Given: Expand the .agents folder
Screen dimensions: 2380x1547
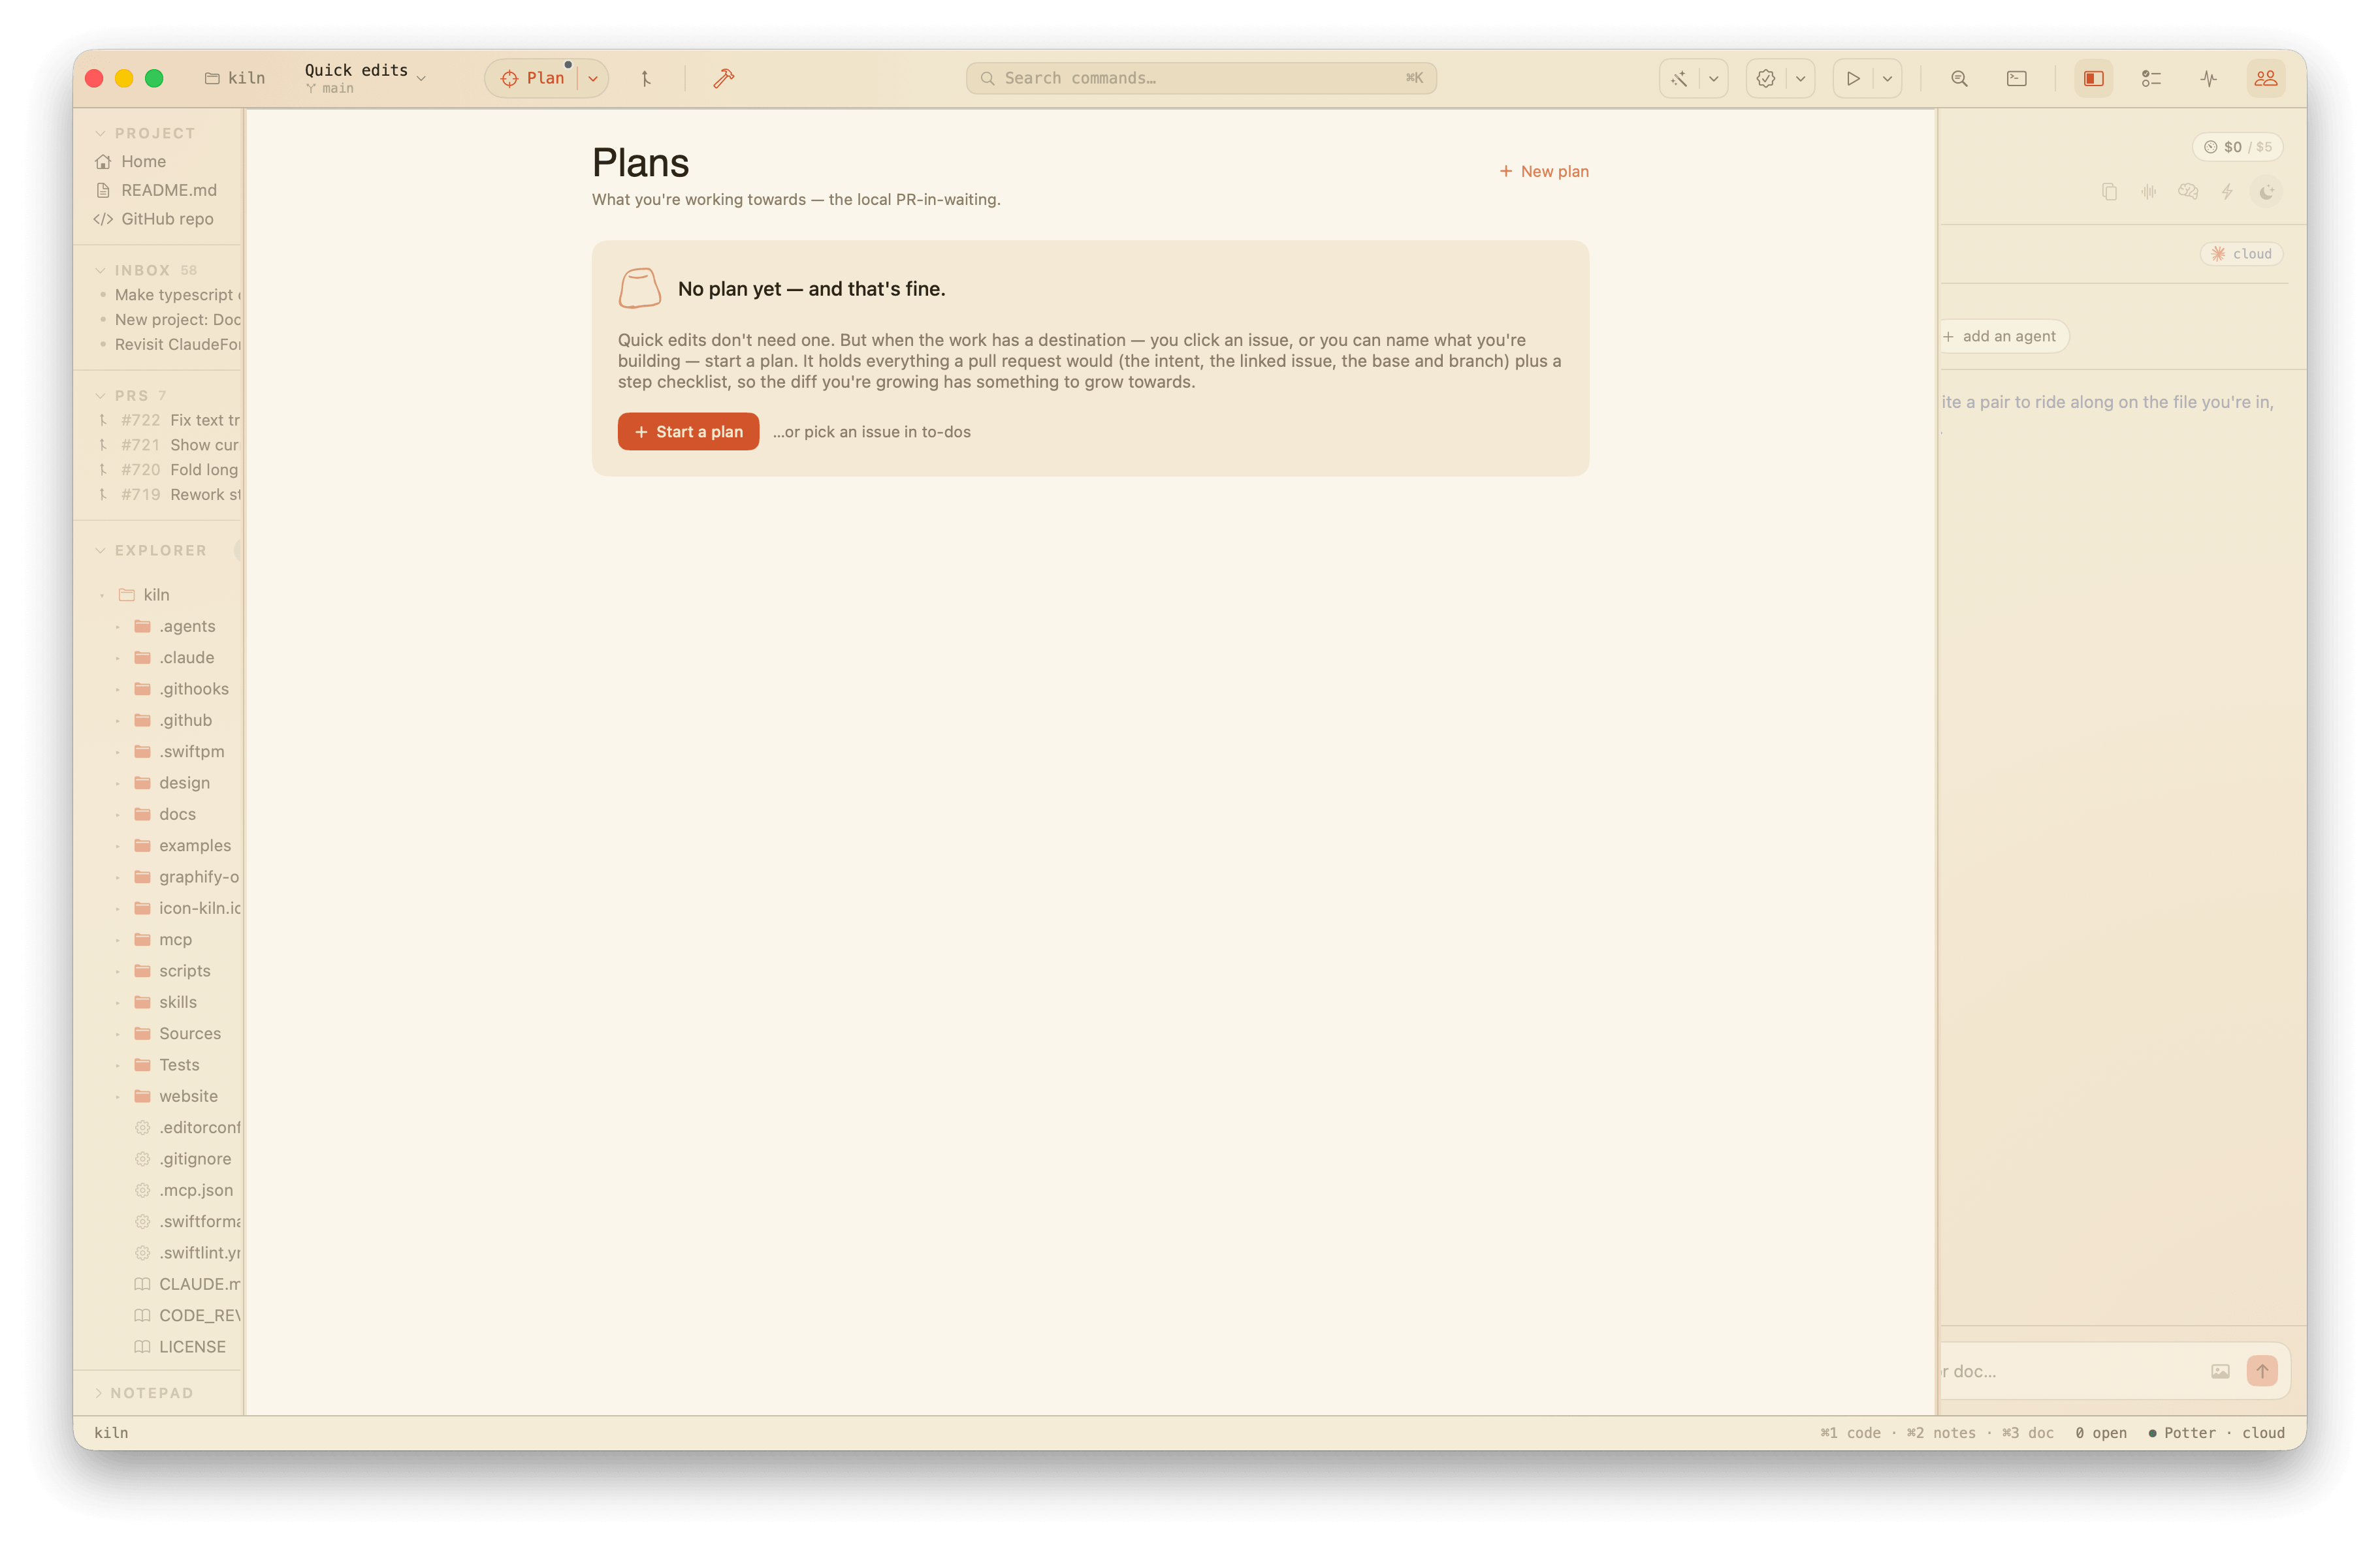Looking at the screenshot, I should (117, 627).
